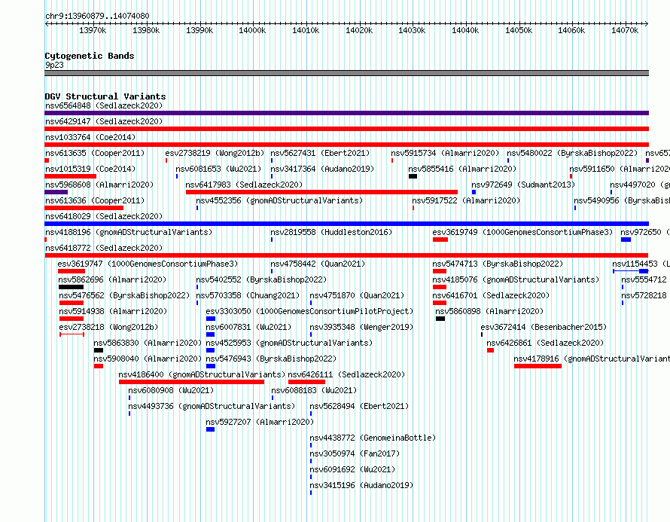The width and height of the screenshot is (670, 522).
Task: Click the blue nsv6418029 variant bar
Action: pyautogui.click(x=346, y=224)
